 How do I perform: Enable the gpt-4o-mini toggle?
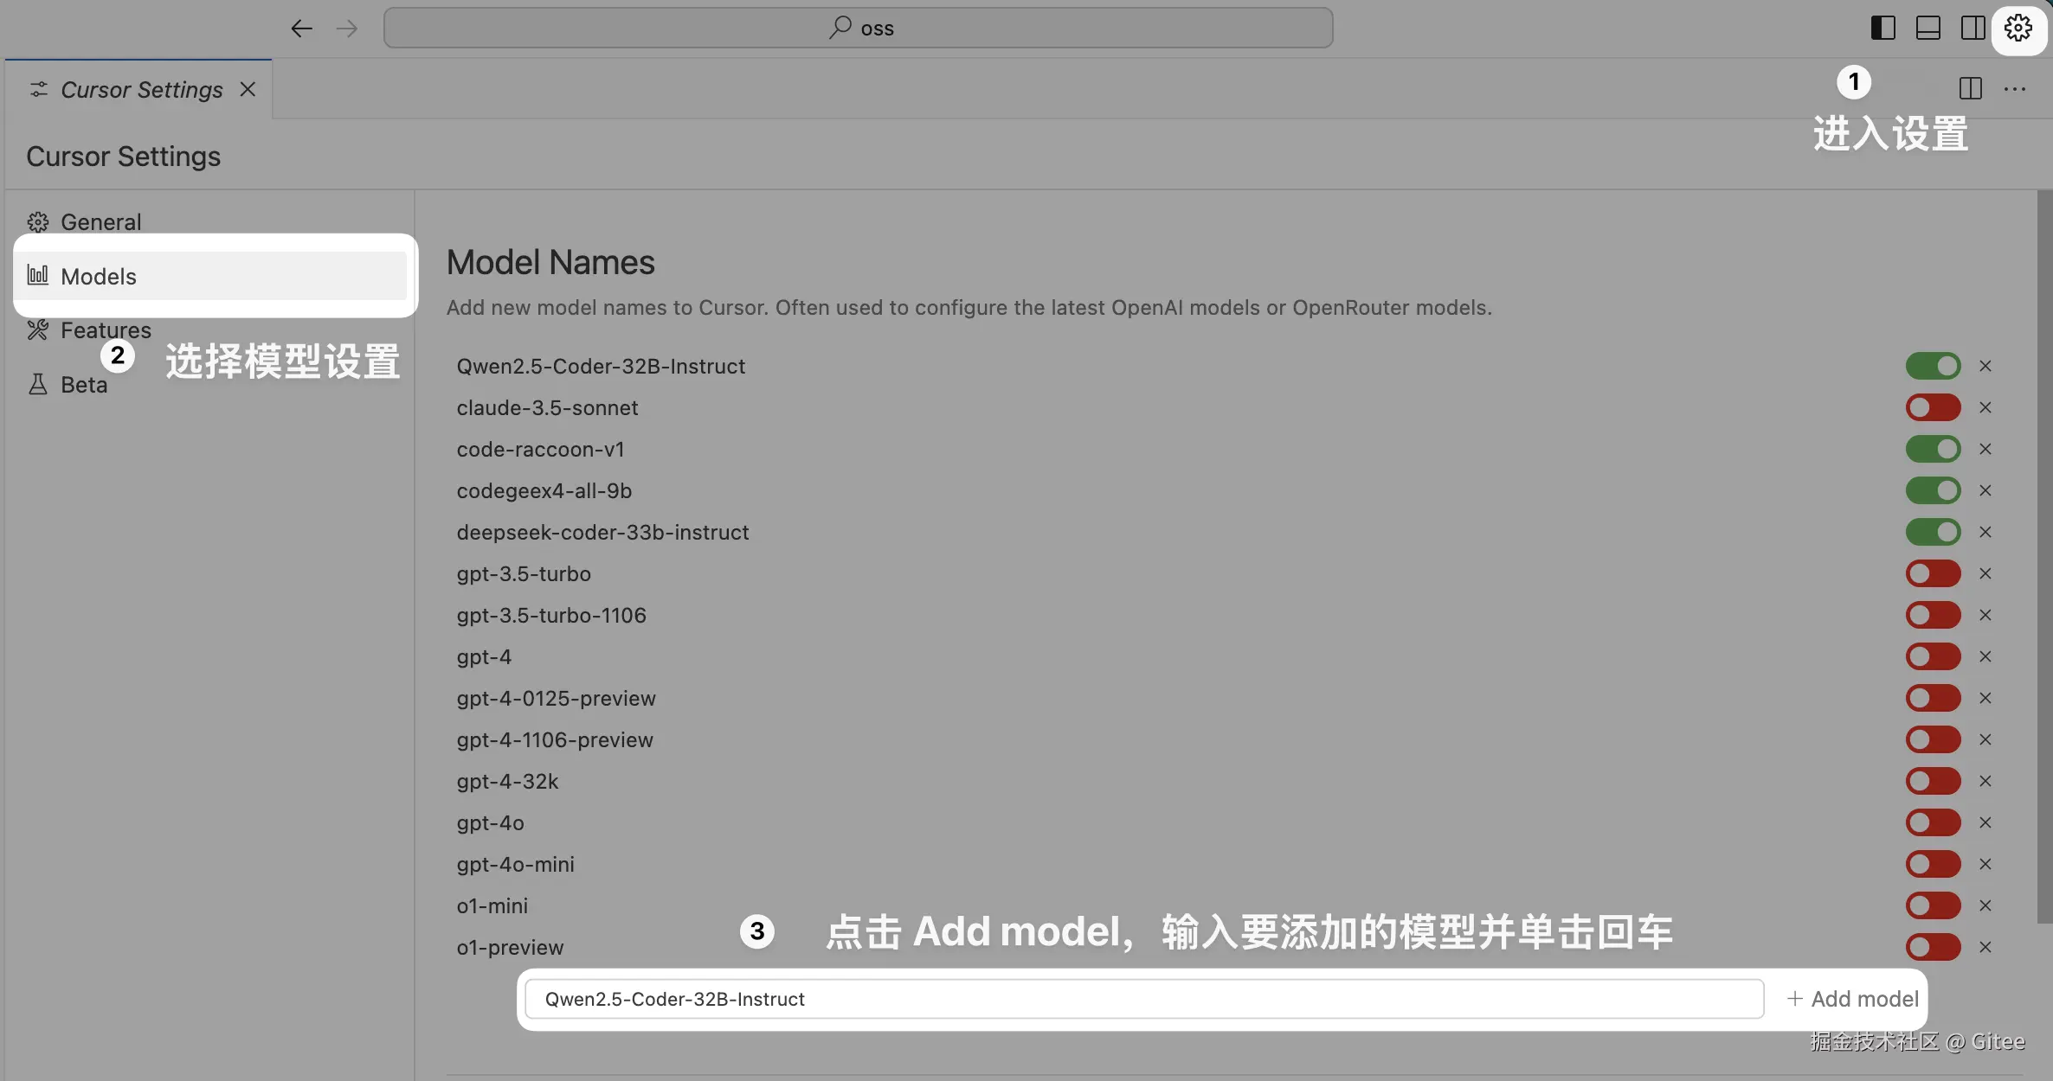(x=1933, y=864)
